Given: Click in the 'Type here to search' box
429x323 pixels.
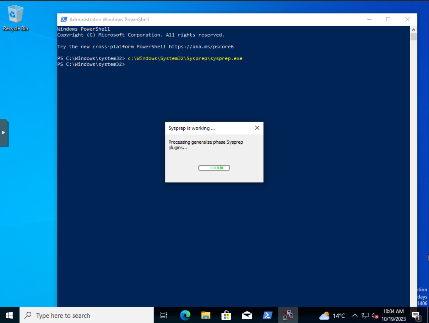Looking at the screenshot, I should [x=87, y=316].
